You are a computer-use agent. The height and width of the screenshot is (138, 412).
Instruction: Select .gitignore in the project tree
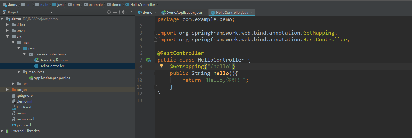click(25, 96)
